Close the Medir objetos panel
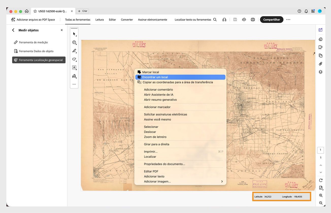Image resolution: width=331 pixels, height=213 pixels. pos(62,30)
